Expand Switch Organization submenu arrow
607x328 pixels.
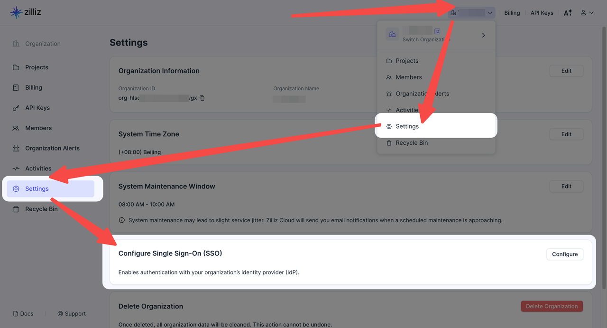click(483, 35)
